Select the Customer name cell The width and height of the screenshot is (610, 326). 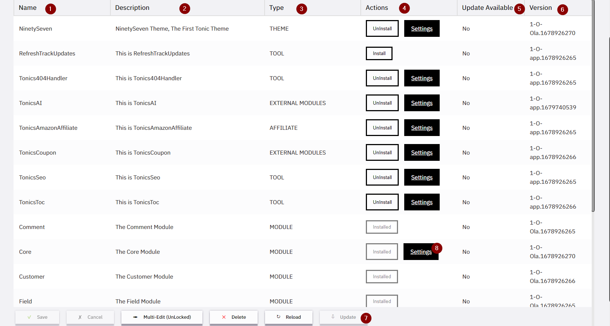(62, 276)
